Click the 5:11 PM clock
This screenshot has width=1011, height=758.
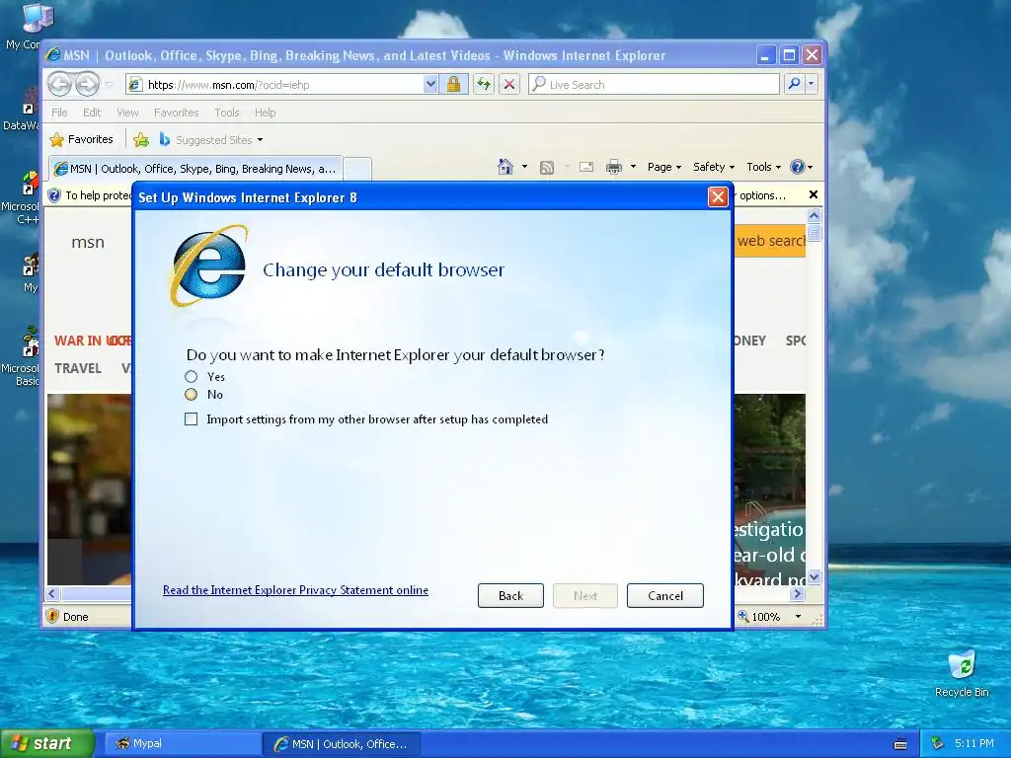click(x=973, y=743)
